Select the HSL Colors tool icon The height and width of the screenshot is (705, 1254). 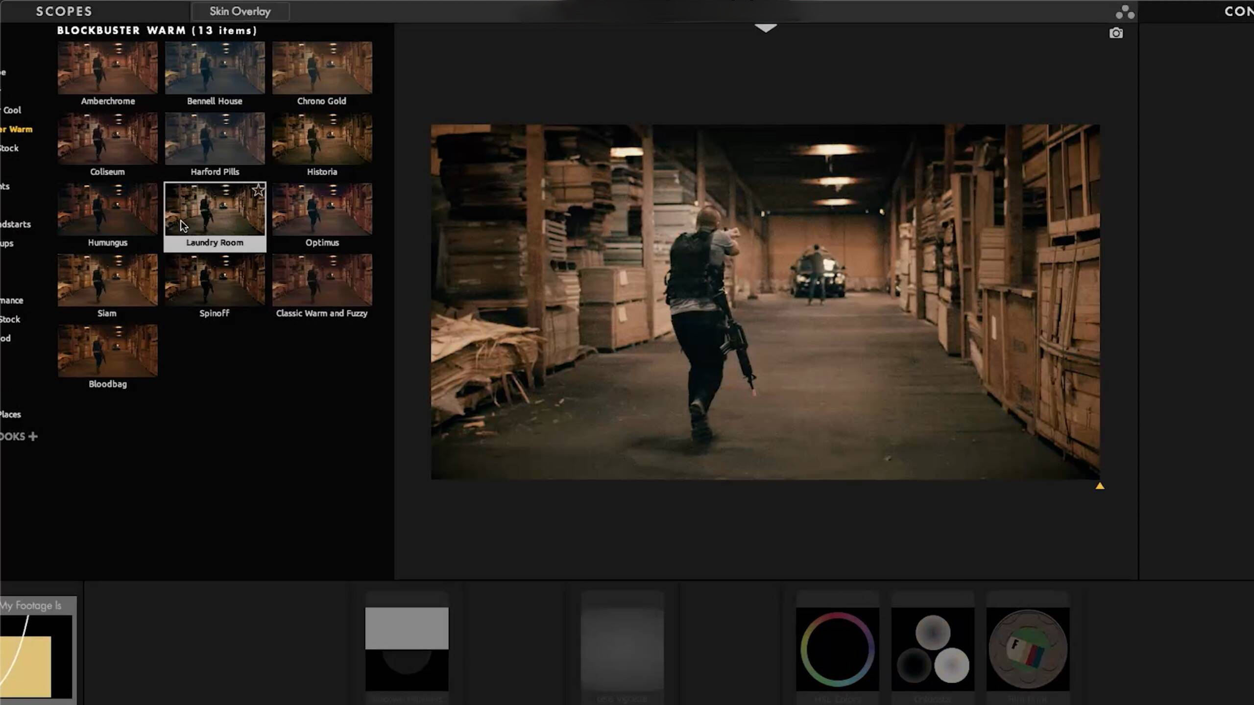point(837,649)
